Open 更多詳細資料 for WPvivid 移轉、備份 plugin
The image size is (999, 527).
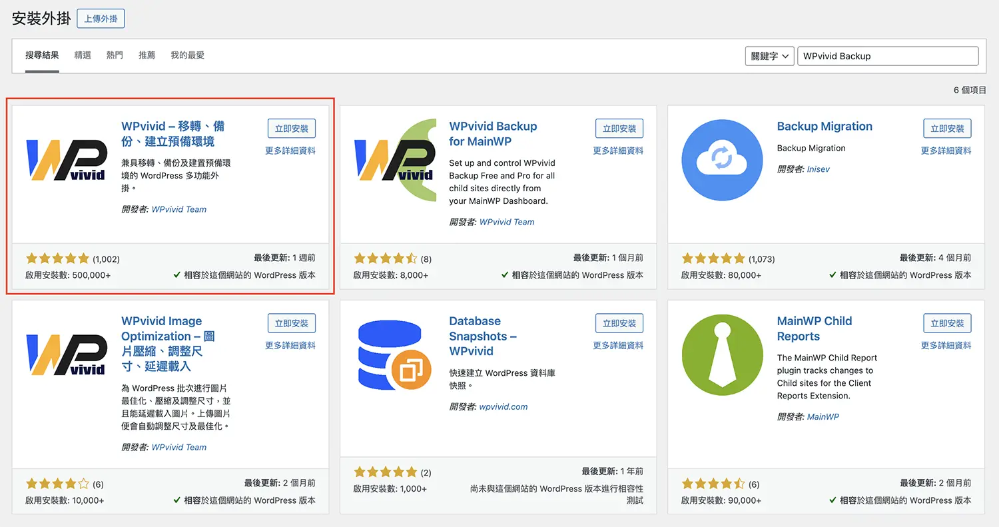click(x=290, y=151)
